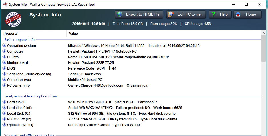Screen dimensions: 268x136
Task: Click the Ram usage: 32% status
Action: [x=164, y=24]
